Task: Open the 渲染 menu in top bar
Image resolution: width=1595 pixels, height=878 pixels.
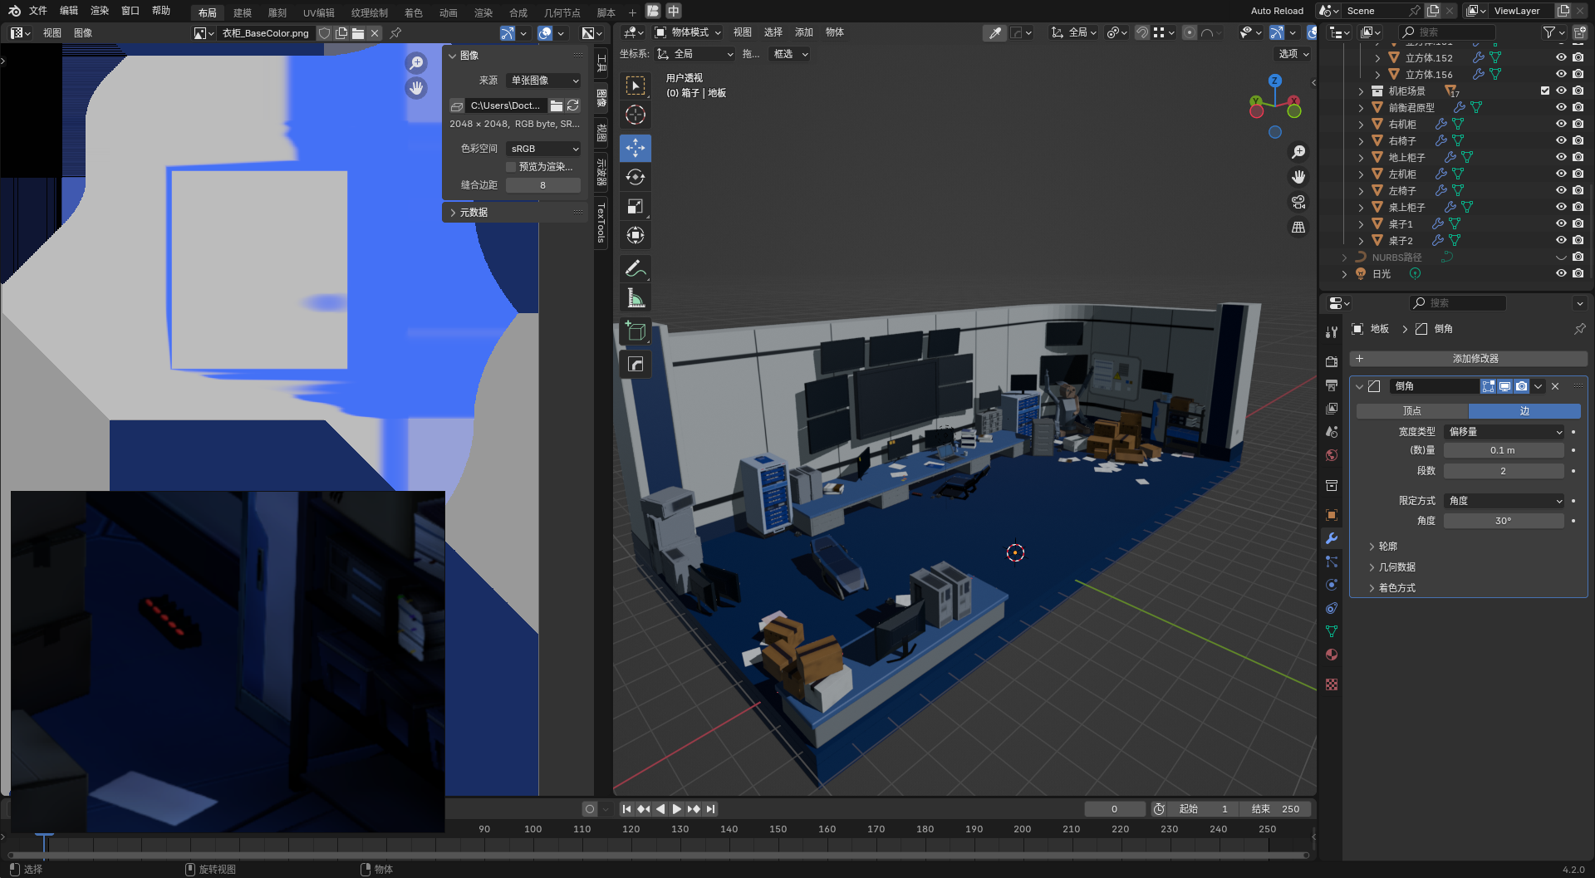Action: point(100,11)
